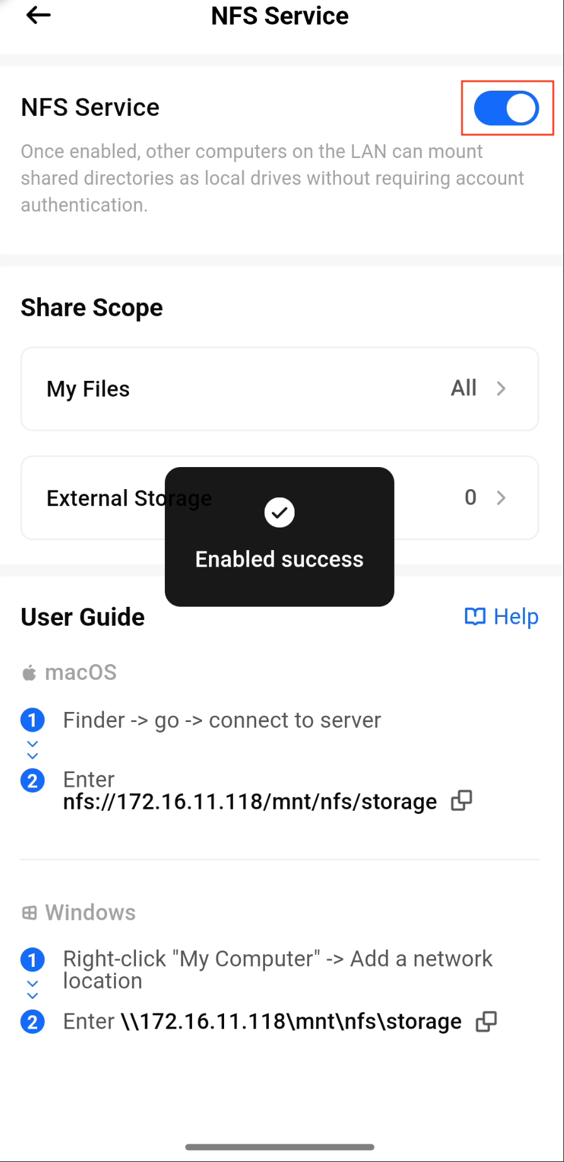Expand the My Files chevron arrow
The height and width of the screenshot is (1162, 564).
(501, 389)
